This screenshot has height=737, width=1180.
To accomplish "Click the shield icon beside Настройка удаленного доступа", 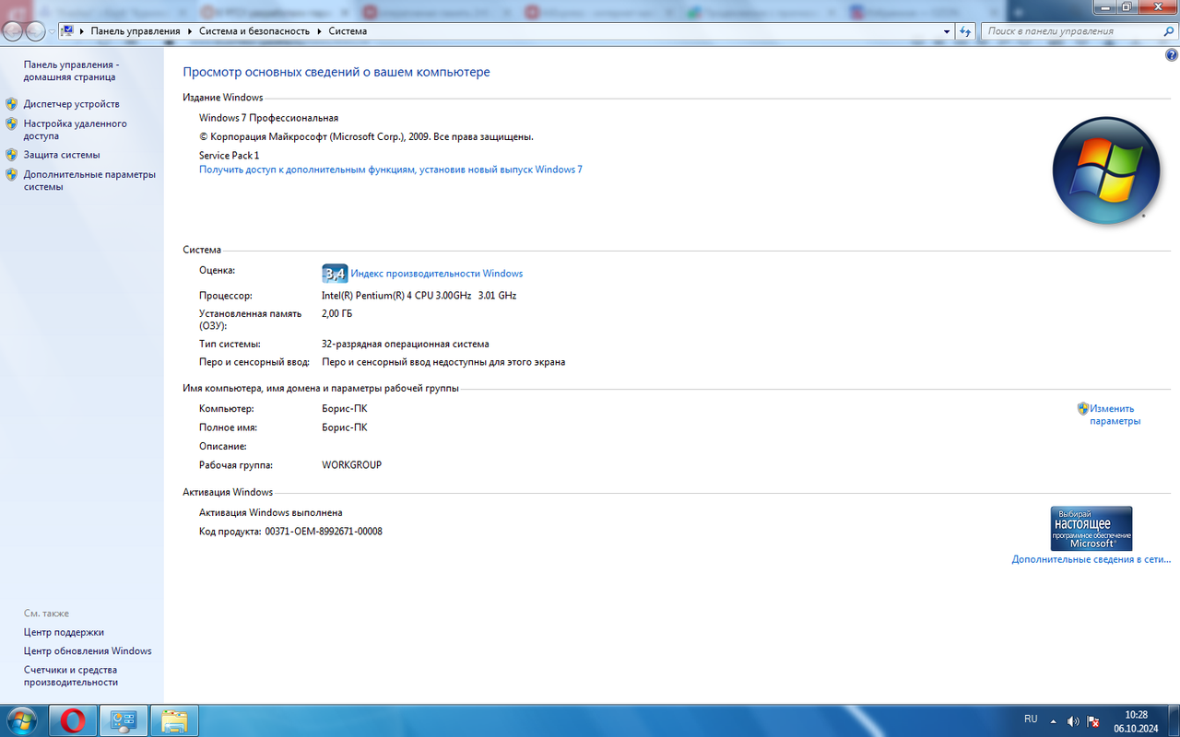I will (x=11, y=123).
